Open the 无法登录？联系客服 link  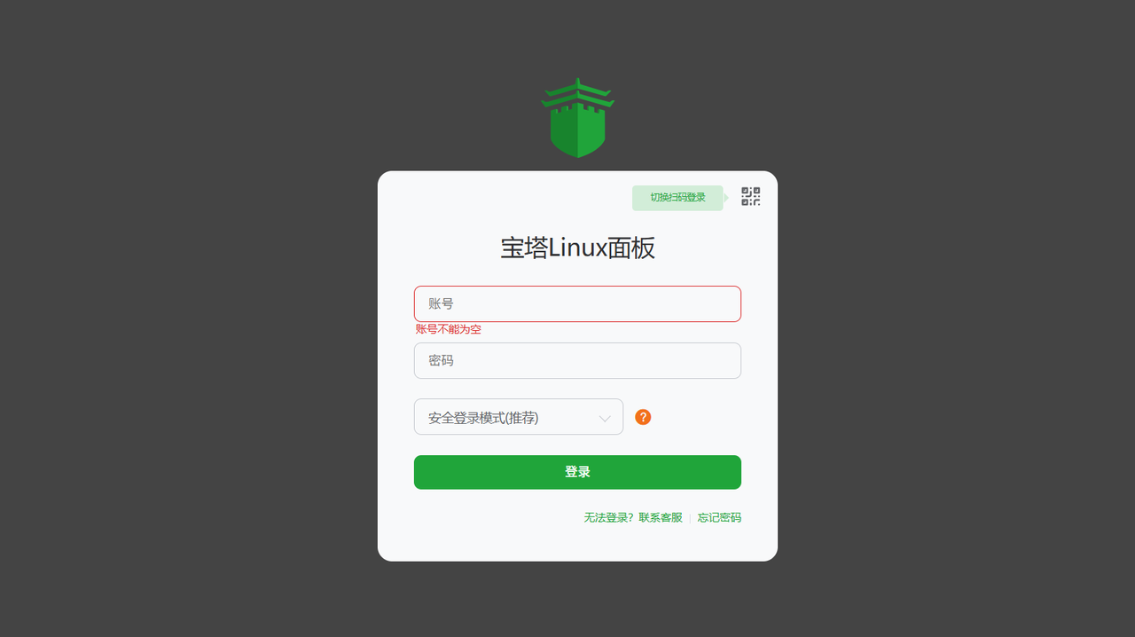click(633, 517)
